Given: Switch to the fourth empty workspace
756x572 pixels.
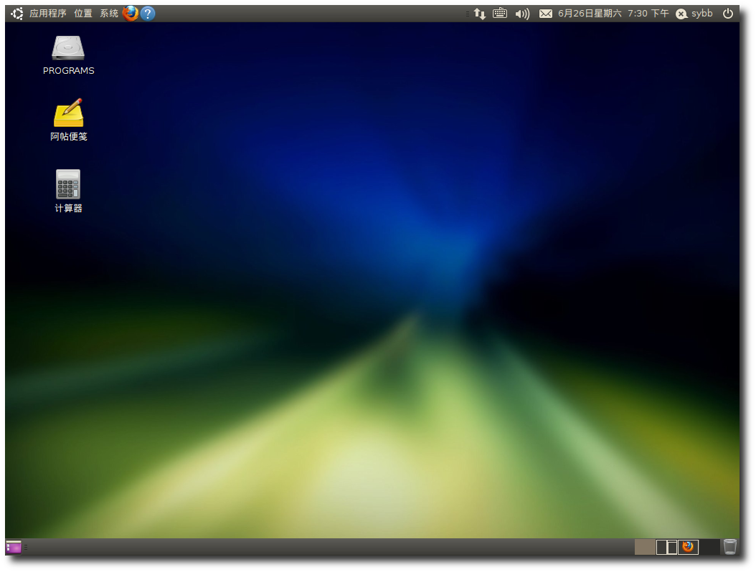Looking at the screenshot, I should pyautogui.click(x=709, y=547).
